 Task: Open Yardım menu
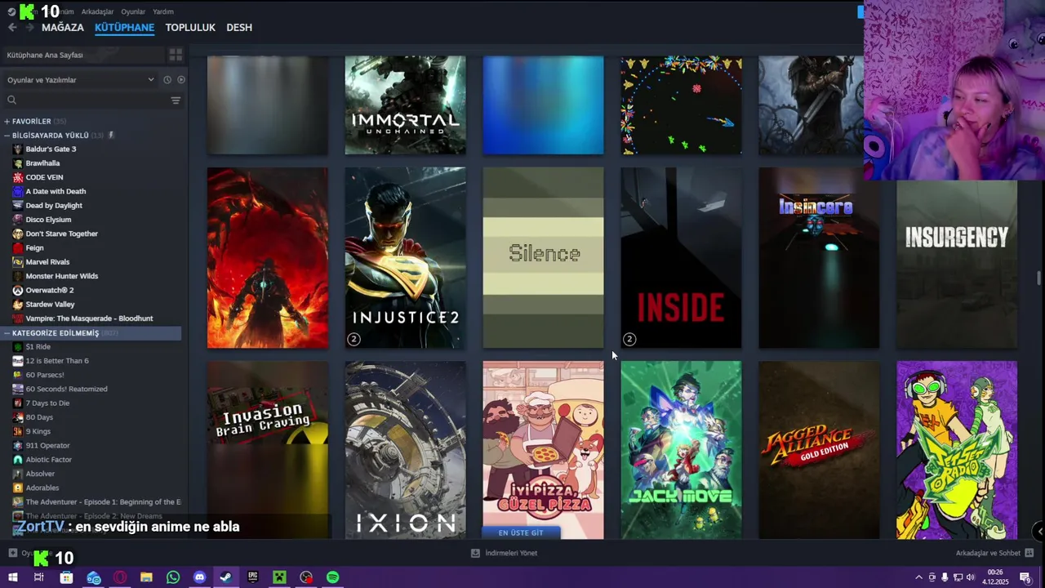(163, 11)
